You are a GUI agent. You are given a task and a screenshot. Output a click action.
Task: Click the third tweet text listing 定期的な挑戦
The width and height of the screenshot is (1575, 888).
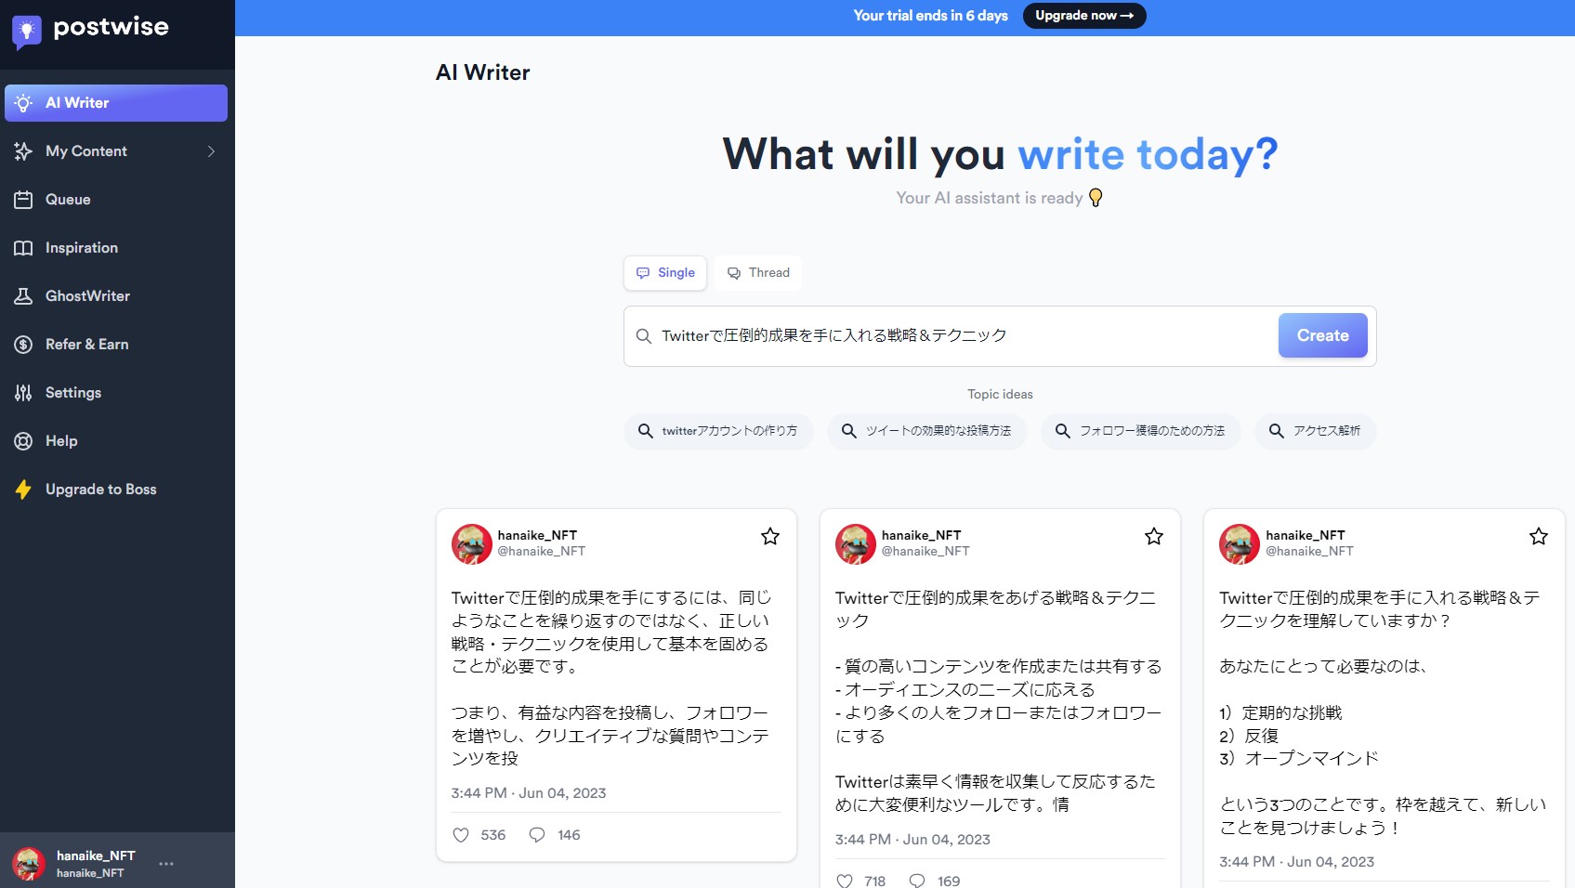pos(1383,712)
